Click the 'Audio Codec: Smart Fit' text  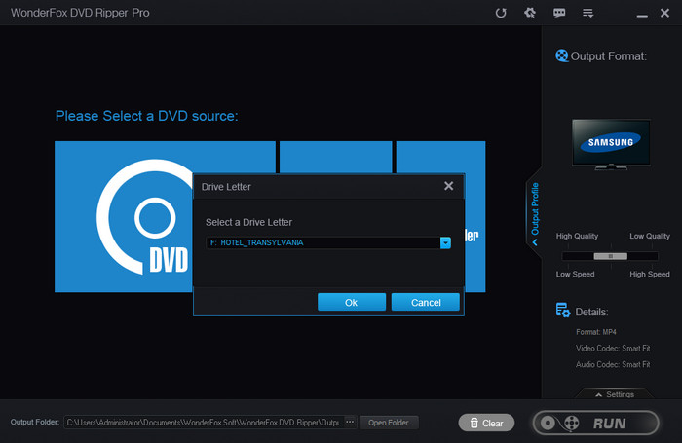click(613, 364)
